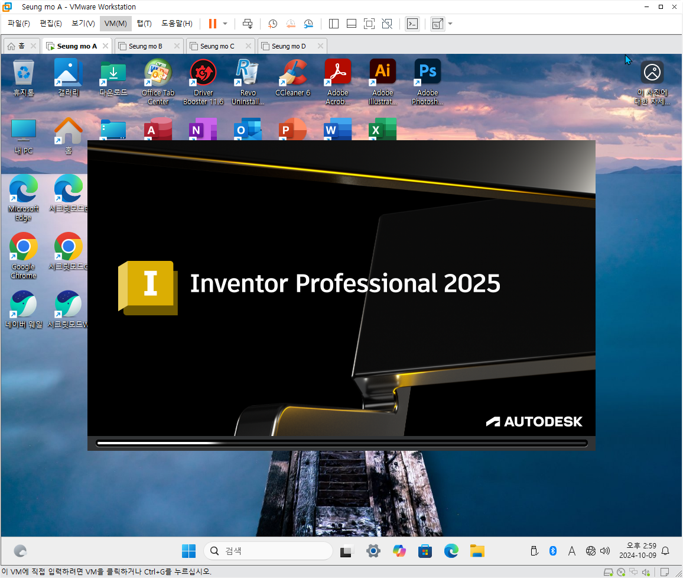Select the 홈 house desktop icon
This screenshot has height=578, width=683.
click(x=69, y=136)
